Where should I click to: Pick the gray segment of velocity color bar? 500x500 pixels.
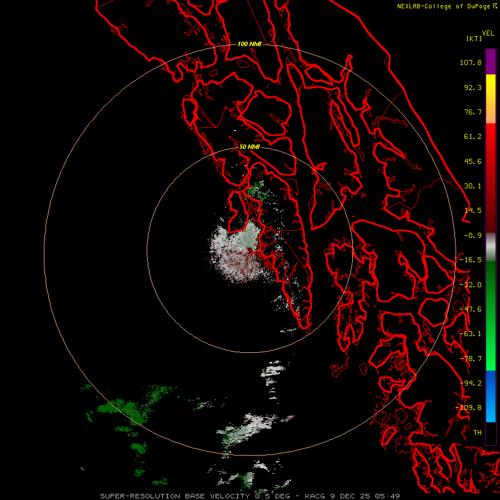point(491,247)
